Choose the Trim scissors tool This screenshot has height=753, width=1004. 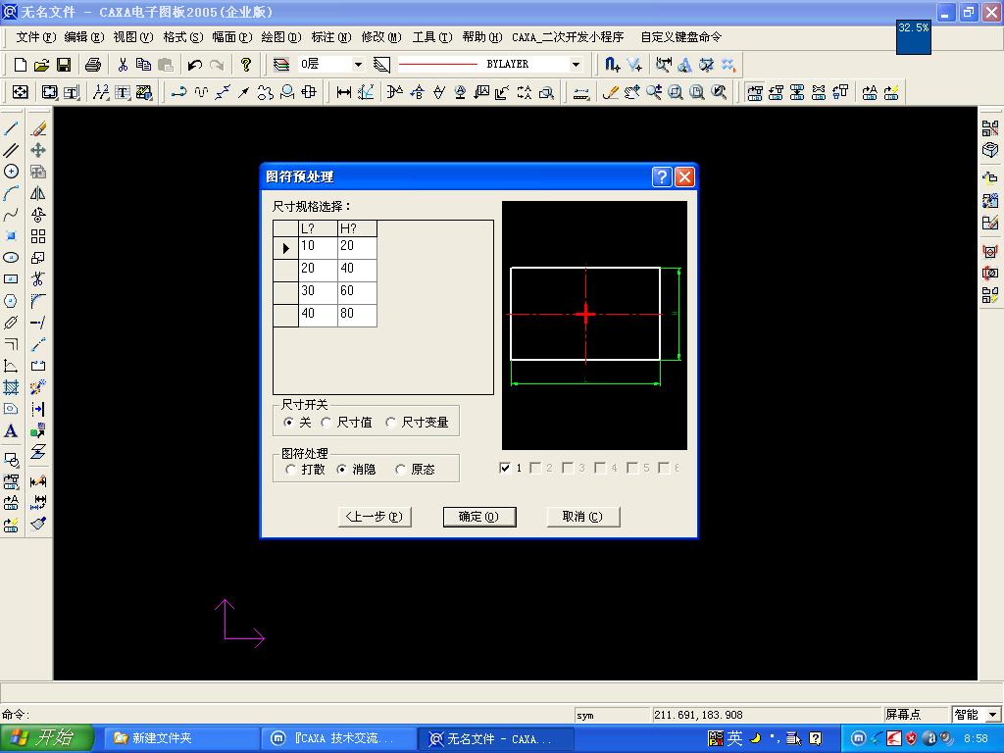(x=38, y=279)
